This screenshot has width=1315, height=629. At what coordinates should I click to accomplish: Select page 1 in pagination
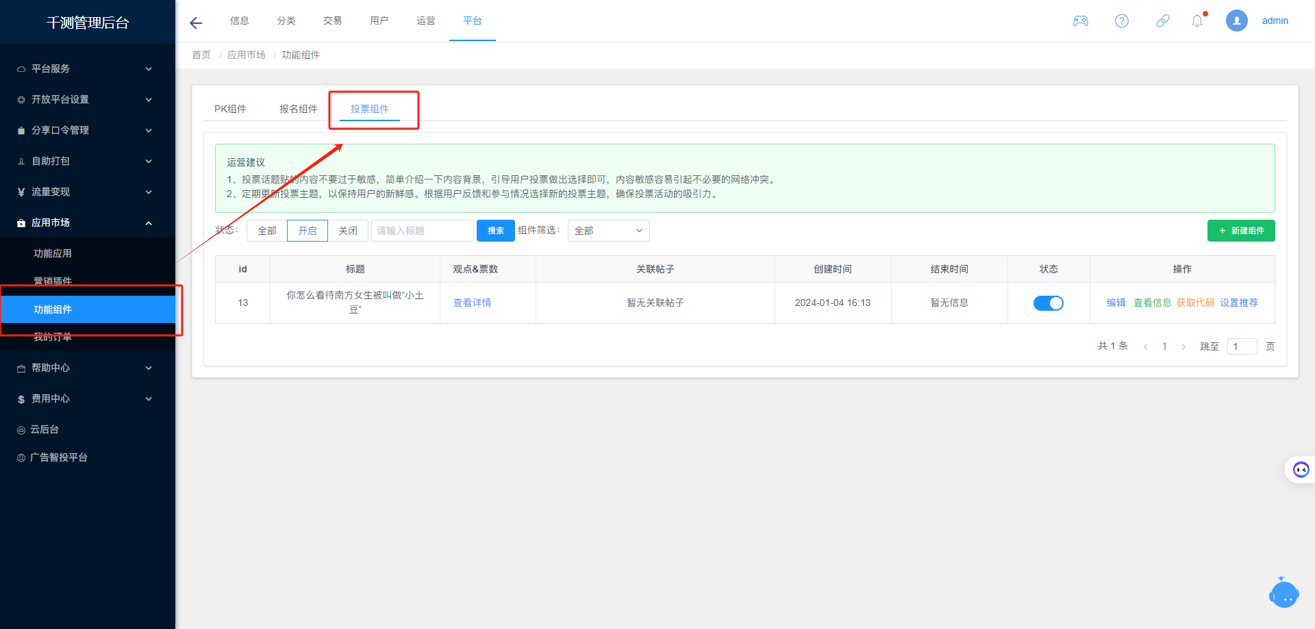[x=1164, y=346]
